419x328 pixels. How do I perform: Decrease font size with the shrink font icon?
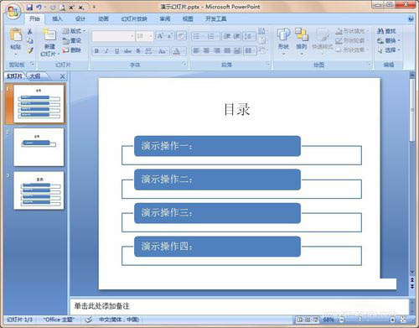[x=169, y=36]
